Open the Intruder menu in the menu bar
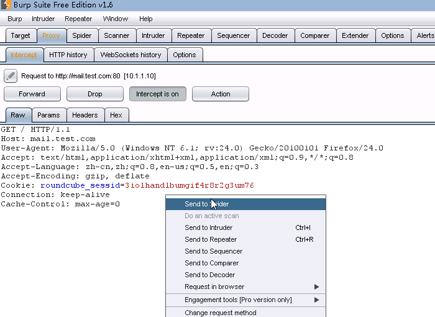Screen dimensions: 435x317 (43, 19)
